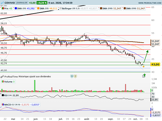Click the grey Bollinger color swatch
The width and height of the screenshot is (162, 121).
tap(61, 8)
